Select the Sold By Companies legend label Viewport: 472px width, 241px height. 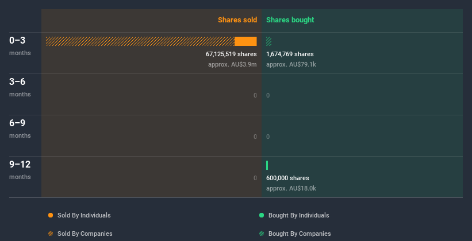tap(85, 234)
